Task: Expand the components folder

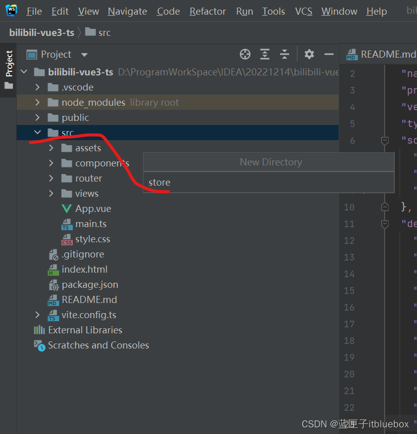Action: point(51,163)
